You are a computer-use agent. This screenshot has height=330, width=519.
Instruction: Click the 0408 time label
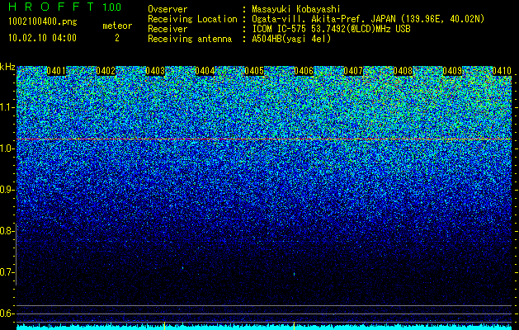pos(403,71)
